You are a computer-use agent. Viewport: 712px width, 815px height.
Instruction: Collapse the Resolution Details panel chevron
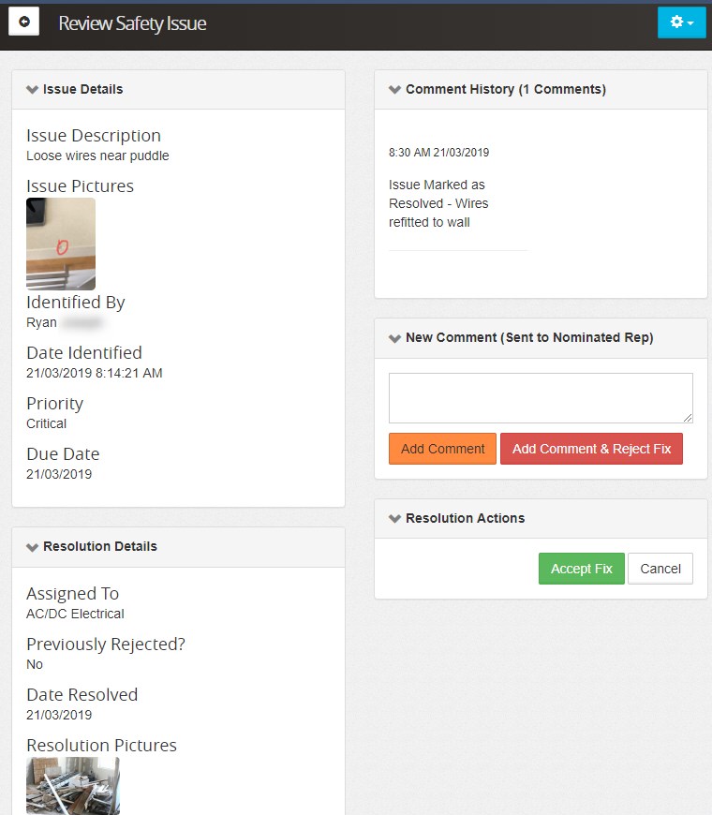tap(32, 546)
